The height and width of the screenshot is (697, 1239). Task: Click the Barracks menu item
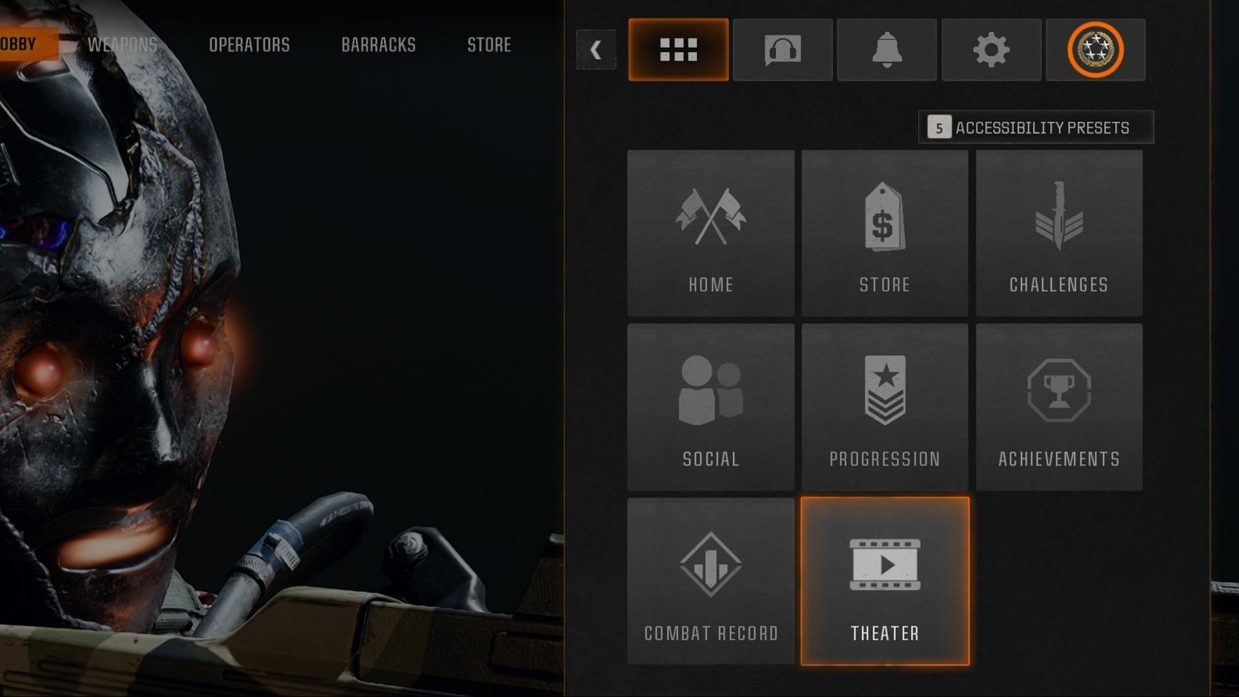(377, 44)
